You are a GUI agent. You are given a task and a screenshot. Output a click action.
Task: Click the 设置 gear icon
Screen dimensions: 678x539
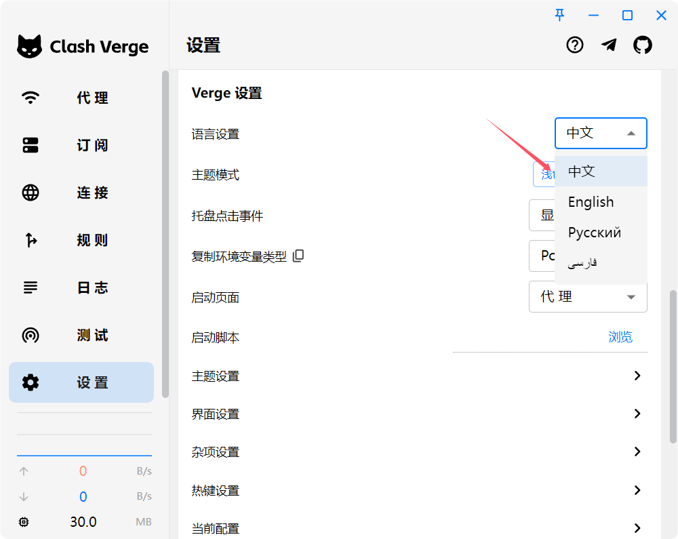tap(30, 382)
